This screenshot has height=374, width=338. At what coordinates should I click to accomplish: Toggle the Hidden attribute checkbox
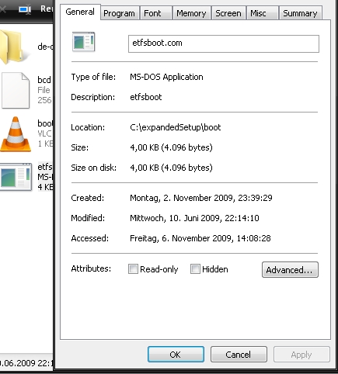195,269
